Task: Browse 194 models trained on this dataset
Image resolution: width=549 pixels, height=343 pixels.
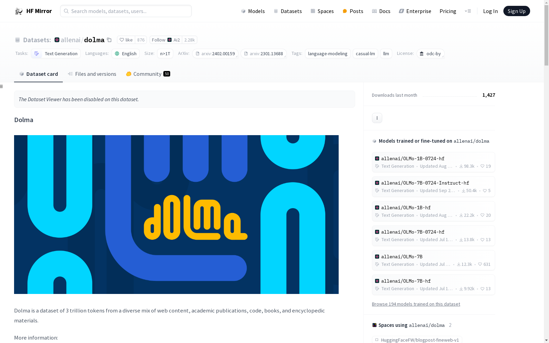Action: (416, 304)
